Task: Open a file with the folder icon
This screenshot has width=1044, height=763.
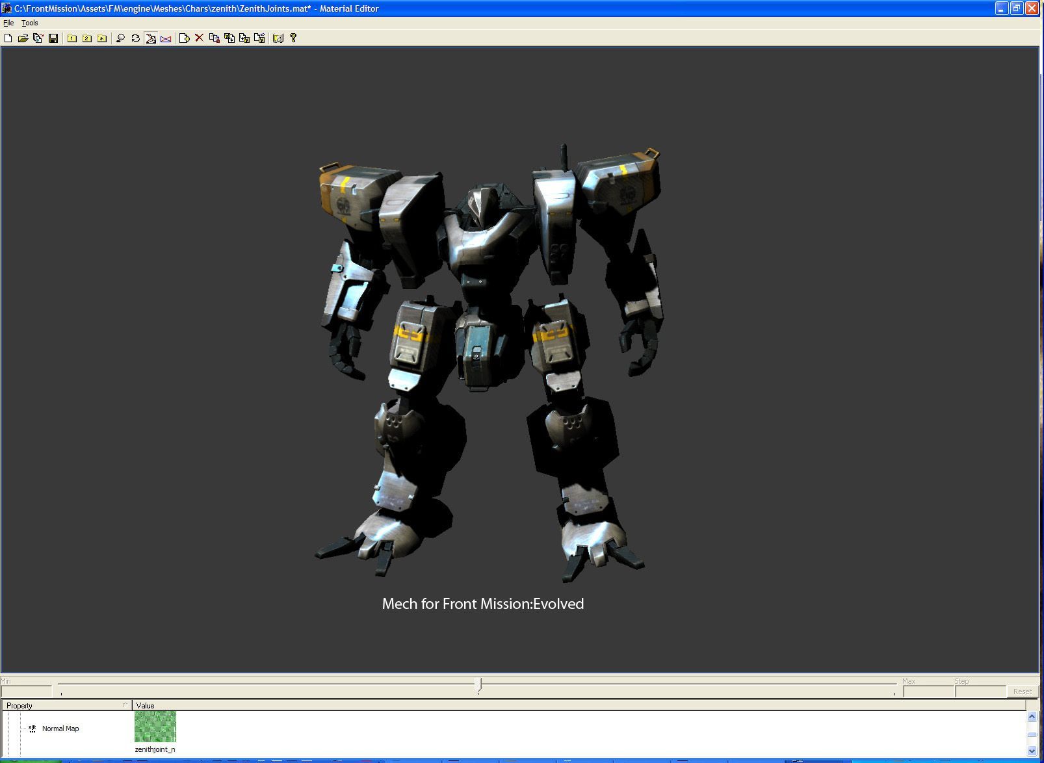Action: 23,38
